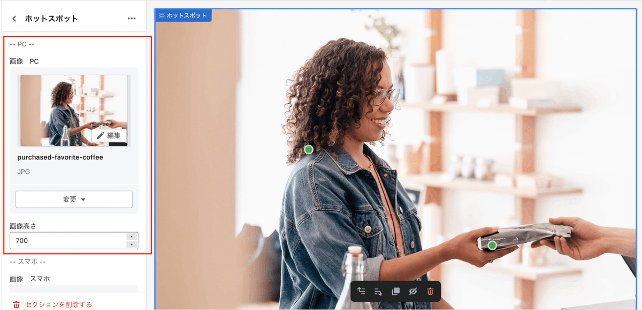Screen dimensions: 642x310
Task: Move section up in floating toolbar
Action: 362,291
